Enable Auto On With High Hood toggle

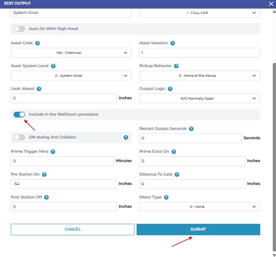point(19,29)
